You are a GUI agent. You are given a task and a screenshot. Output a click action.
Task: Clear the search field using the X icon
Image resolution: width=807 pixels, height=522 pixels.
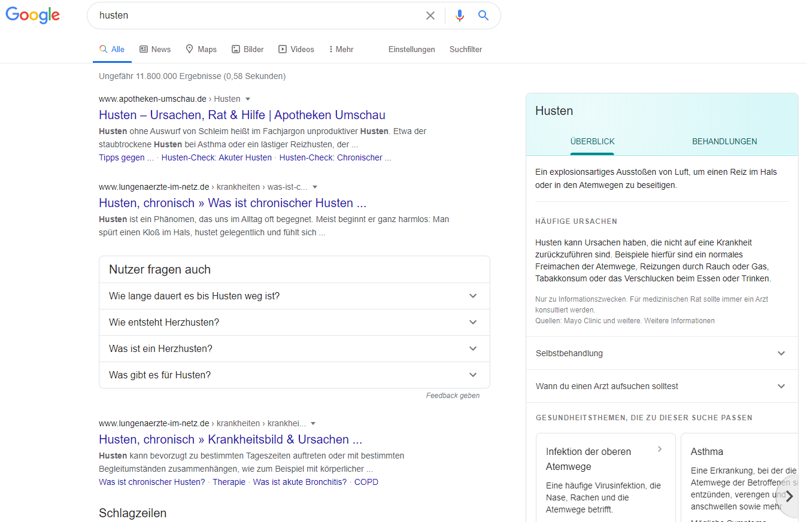pos(430,16)
